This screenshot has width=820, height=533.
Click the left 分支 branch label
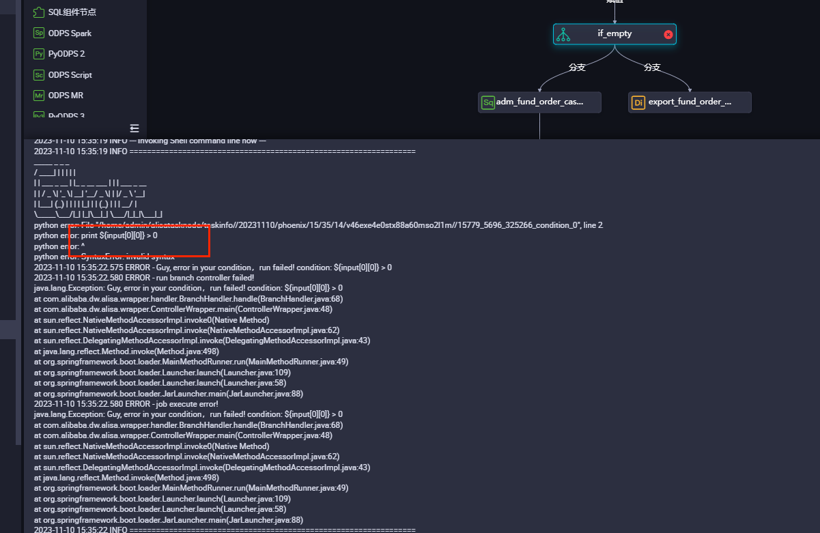click(x=577, y=67)
